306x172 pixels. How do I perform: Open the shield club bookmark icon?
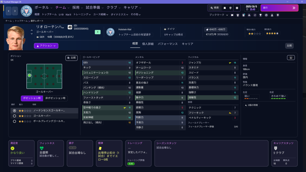278,15
